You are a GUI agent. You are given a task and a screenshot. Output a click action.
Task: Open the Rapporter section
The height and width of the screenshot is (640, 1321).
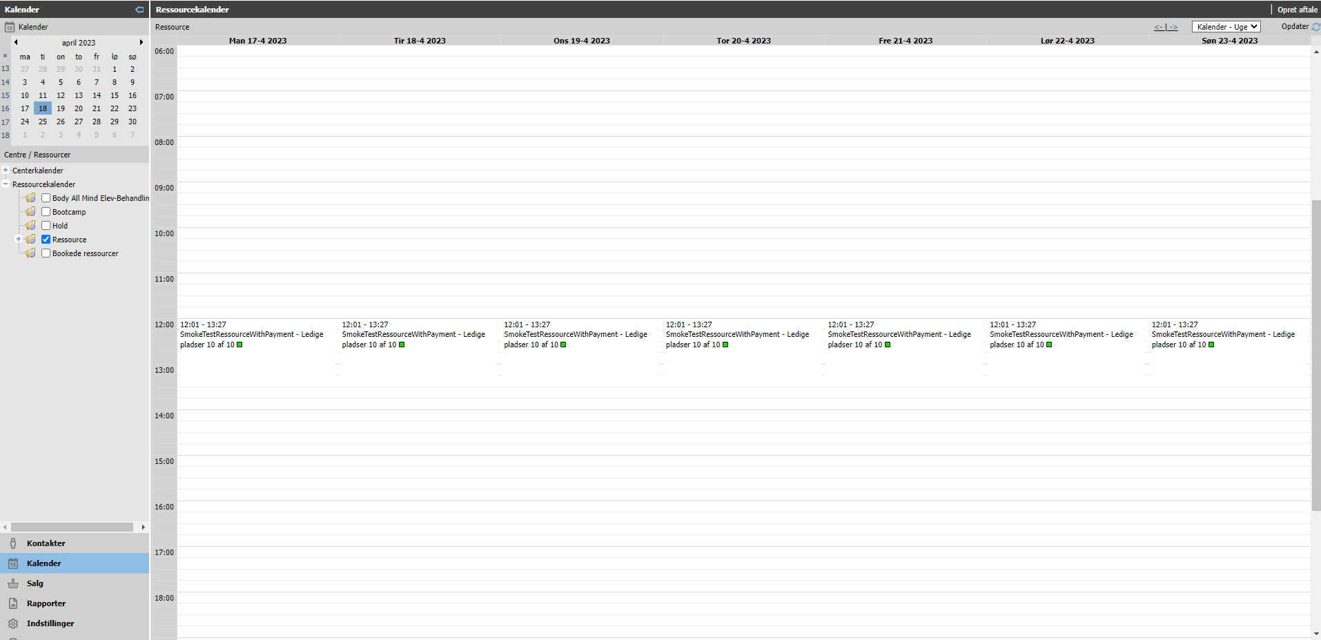pyautogui.click(x=75, y=603)
